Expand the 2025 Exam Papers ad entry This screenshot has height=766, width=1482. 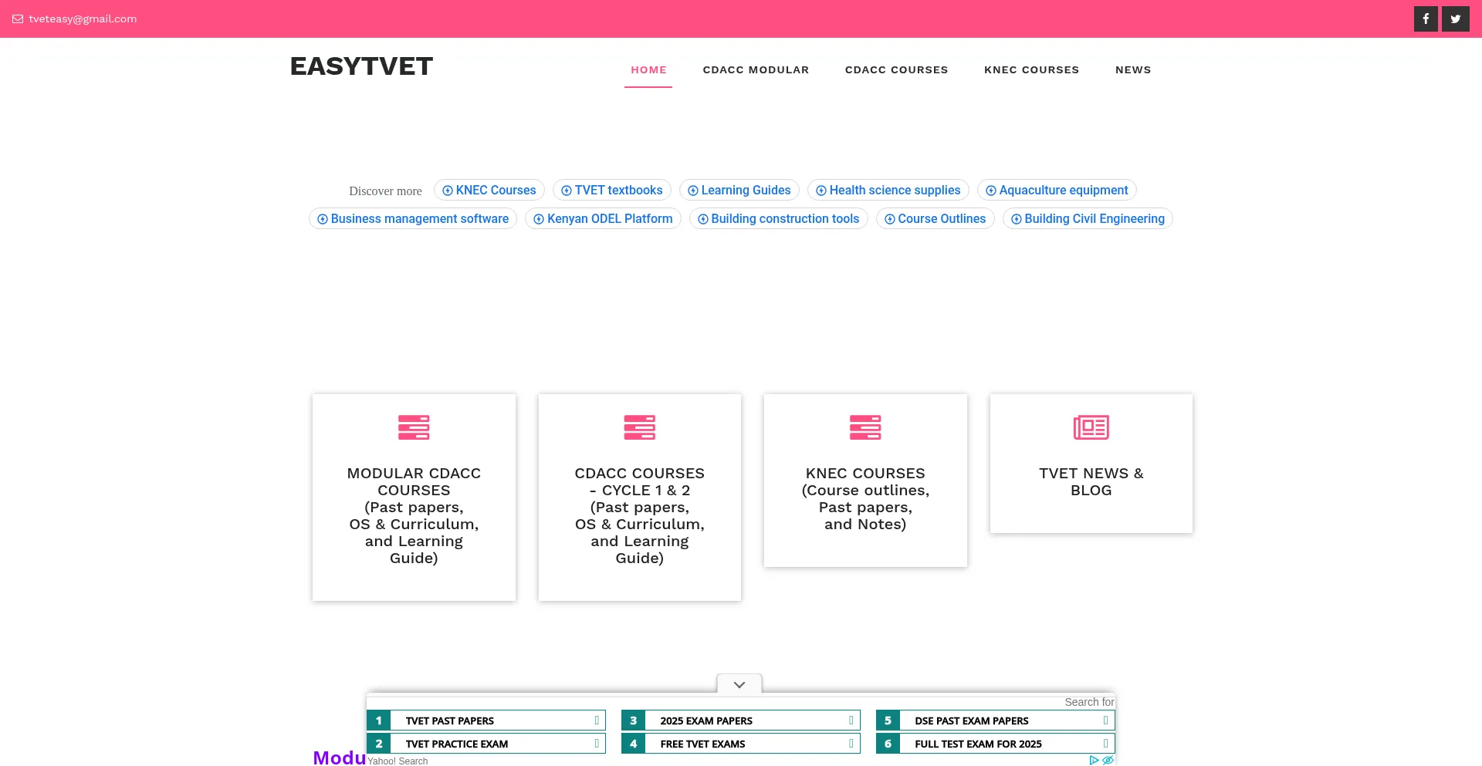click(x=851, y=720)
